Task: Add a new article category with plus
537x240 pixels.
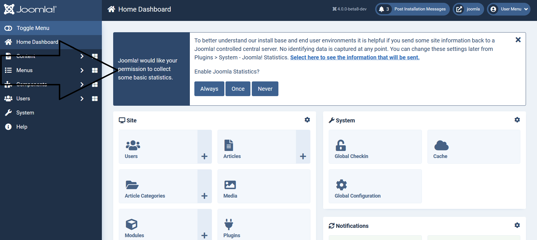Action: pos(205,186)
